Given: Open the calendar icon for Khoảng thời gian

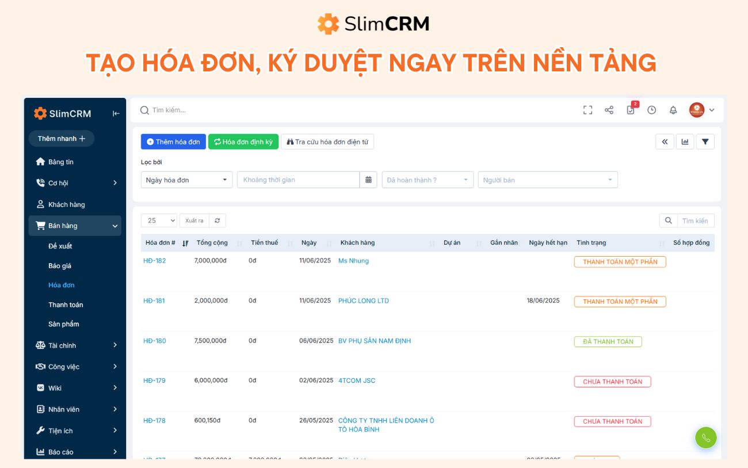Looking at the screenshot, I should (368, 180).
